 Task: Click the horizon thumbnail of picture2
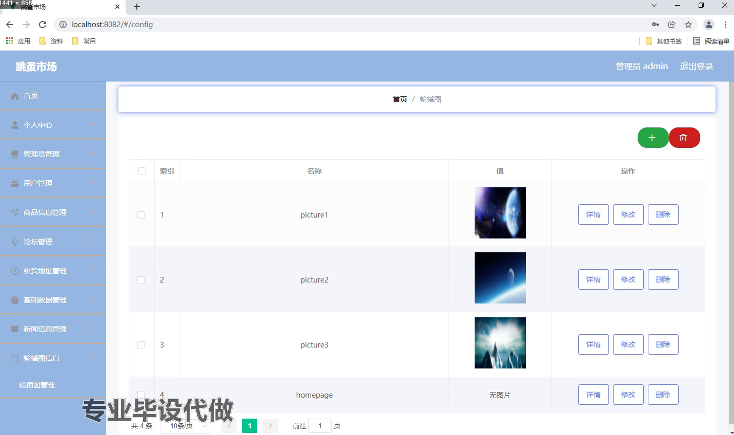500,278
